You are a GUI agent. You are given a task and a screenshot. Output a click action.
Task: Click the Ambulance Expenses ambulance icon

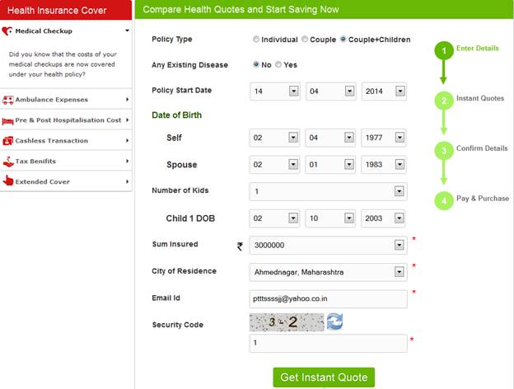click(x=8, y=100)
